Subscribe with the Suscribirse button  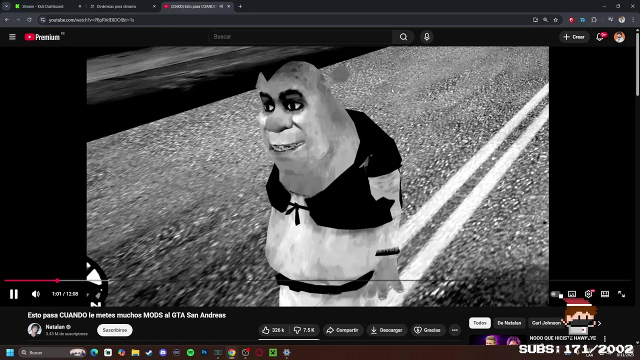[x=114, y=330]
